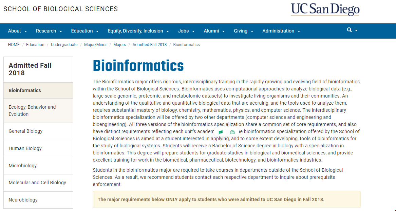
Task: Open the Research dropdown menu
Action: pyautogui.click(x=46, y=31)
